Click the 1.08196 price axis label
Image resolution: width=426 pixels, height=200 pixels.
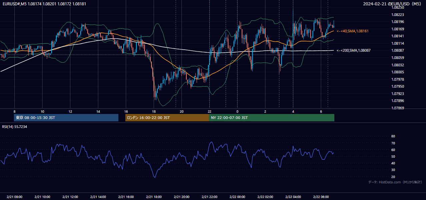pos(398,22)
